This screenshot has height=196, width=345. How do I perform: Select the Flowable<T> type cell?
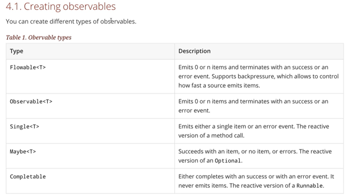(28, 67)
